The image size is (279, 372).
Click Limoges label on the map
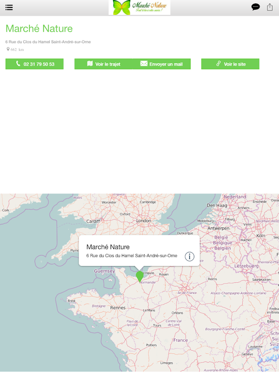166,363
